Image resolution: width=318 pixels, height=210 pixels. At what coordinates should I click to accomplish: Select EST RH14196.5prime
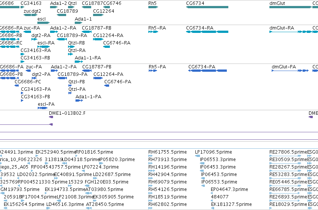[151, 171]
